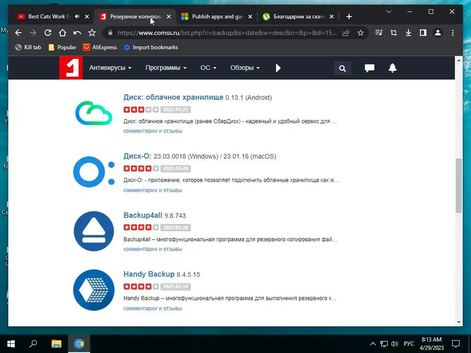Open the Popular bookmarks folder
This screenshot has height=353, width=471.
click(x=63, y=47)
